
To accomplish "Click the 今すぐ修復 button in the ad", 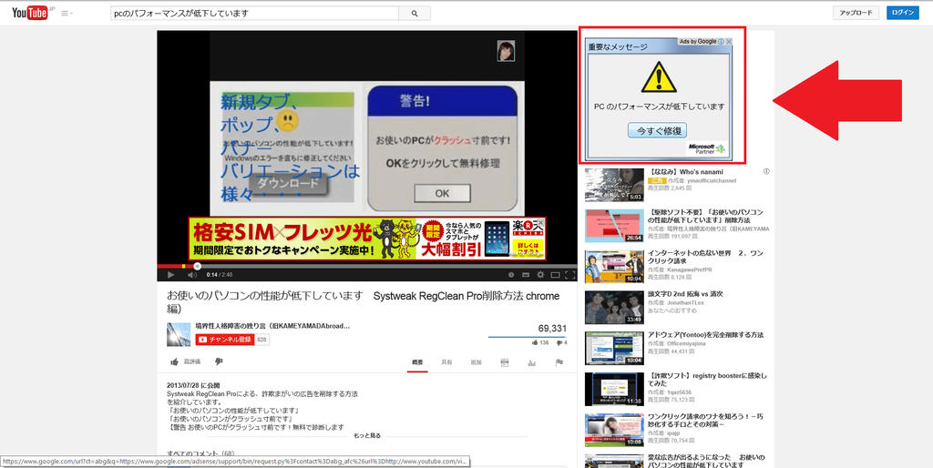I will [658, 130].
